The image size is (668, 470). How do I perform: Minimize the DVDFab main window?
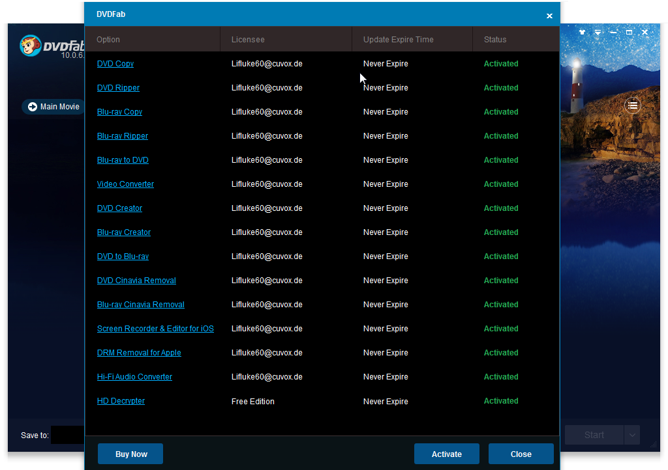[x=613, y=33]
